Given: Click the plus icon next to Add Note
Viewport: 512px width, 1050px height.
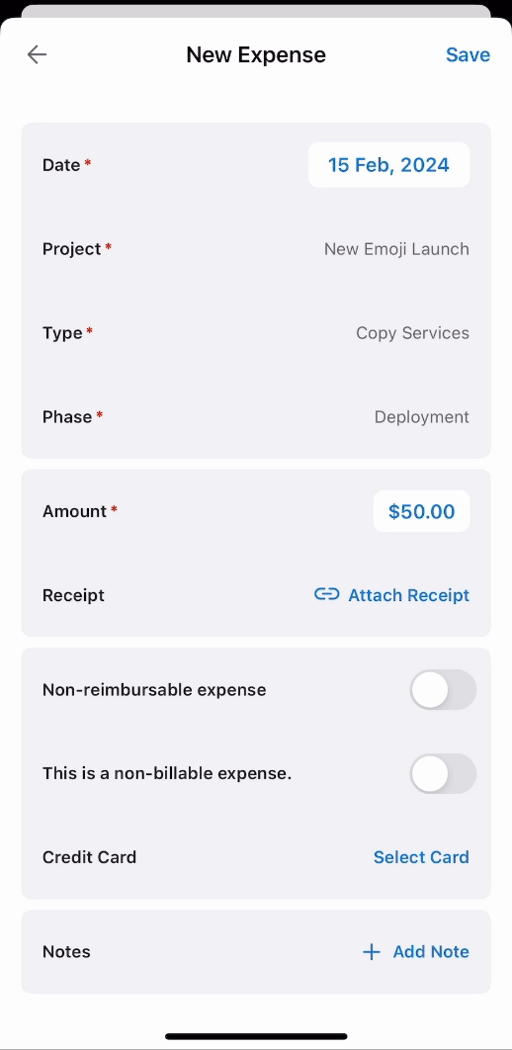Looking at the screenshot, I should (372, 951).
